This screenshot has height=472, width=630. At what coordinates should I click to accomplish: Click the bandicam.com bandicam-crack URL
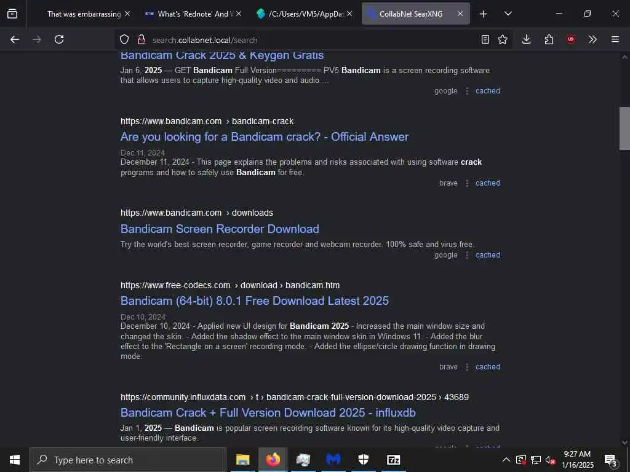click(207, 121)
